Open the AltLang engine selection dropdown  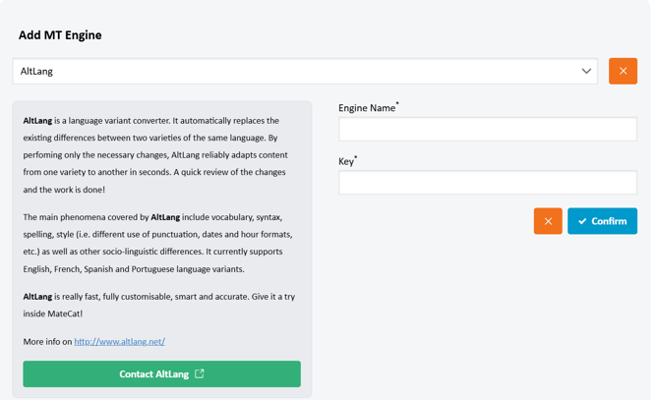coord(305,71)
